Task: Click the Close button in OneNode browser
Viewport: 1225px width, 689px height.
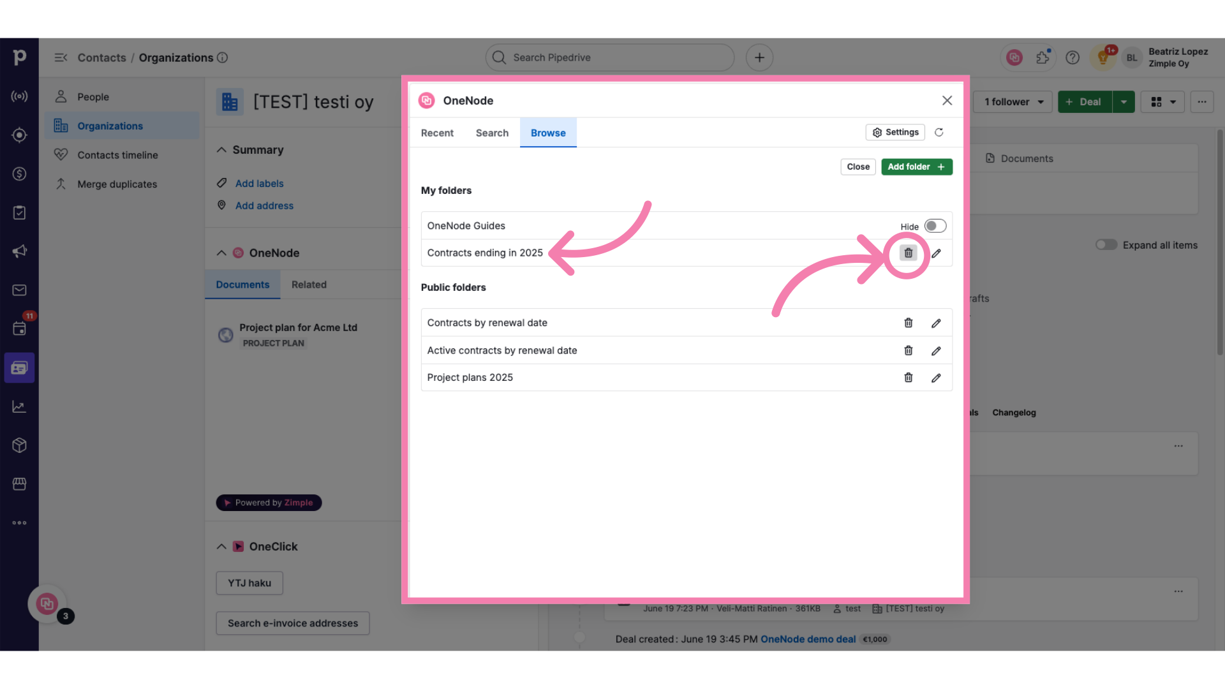Action: pos(858,167)
